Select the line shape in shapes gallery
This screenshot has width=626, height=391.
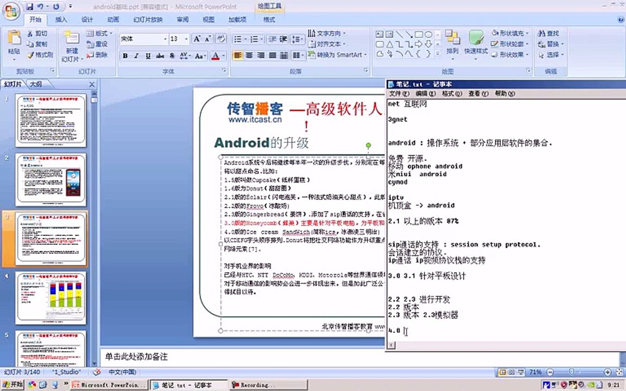[x=399, y=34]
